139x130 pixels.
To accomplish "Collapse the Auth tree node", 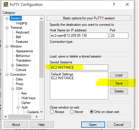I will tap(18, 107).
